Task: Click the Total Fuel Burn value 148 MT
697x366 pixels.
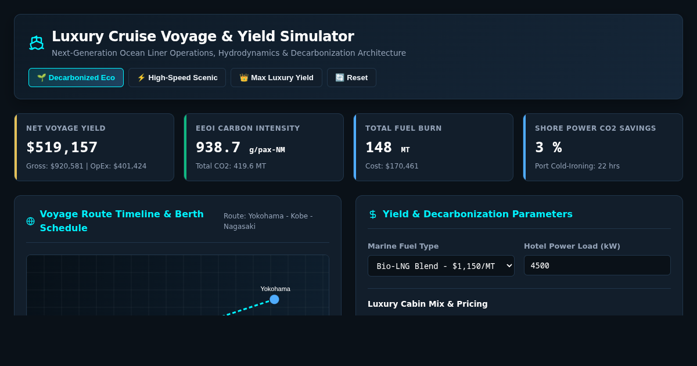Action: click(x=387, y=148)
